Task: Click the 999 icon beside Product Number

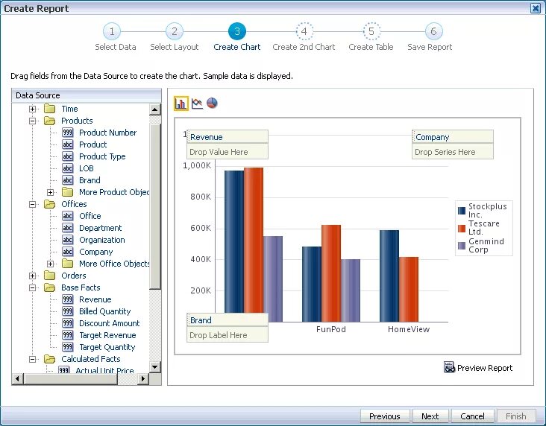Action: [x=68, y=133]
